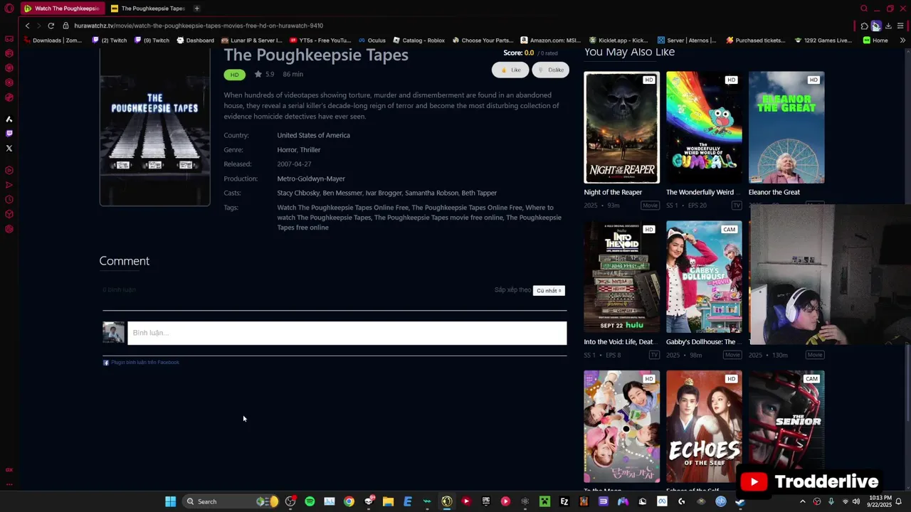The width and height of the screenshot is (911, 512).
Task: Click the address bar URL
Action: 199,26
